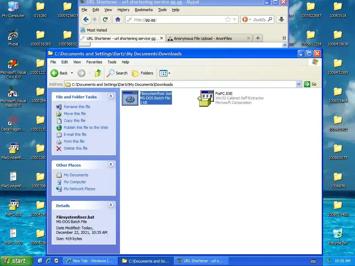Image resolution: width=355 pixels, height=266 pixels.
Task: Open the Mypal URL bar history dropdown
Action: pyautogui.click(x=235, y=20)
